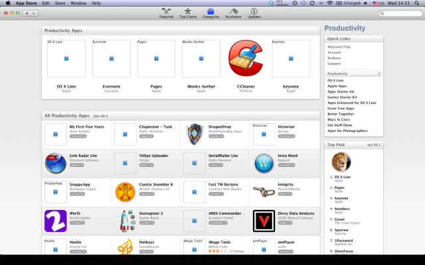Viewport: 425px width, 265px height.
Task: Open HotKeys flame icon
Action: point(125,246)
